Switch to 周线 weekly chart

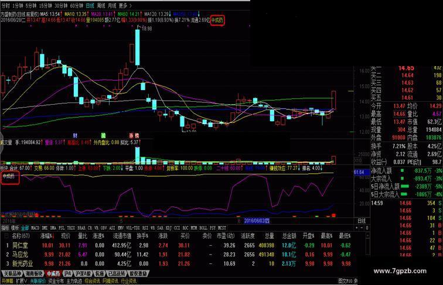(x=101, y=6)
